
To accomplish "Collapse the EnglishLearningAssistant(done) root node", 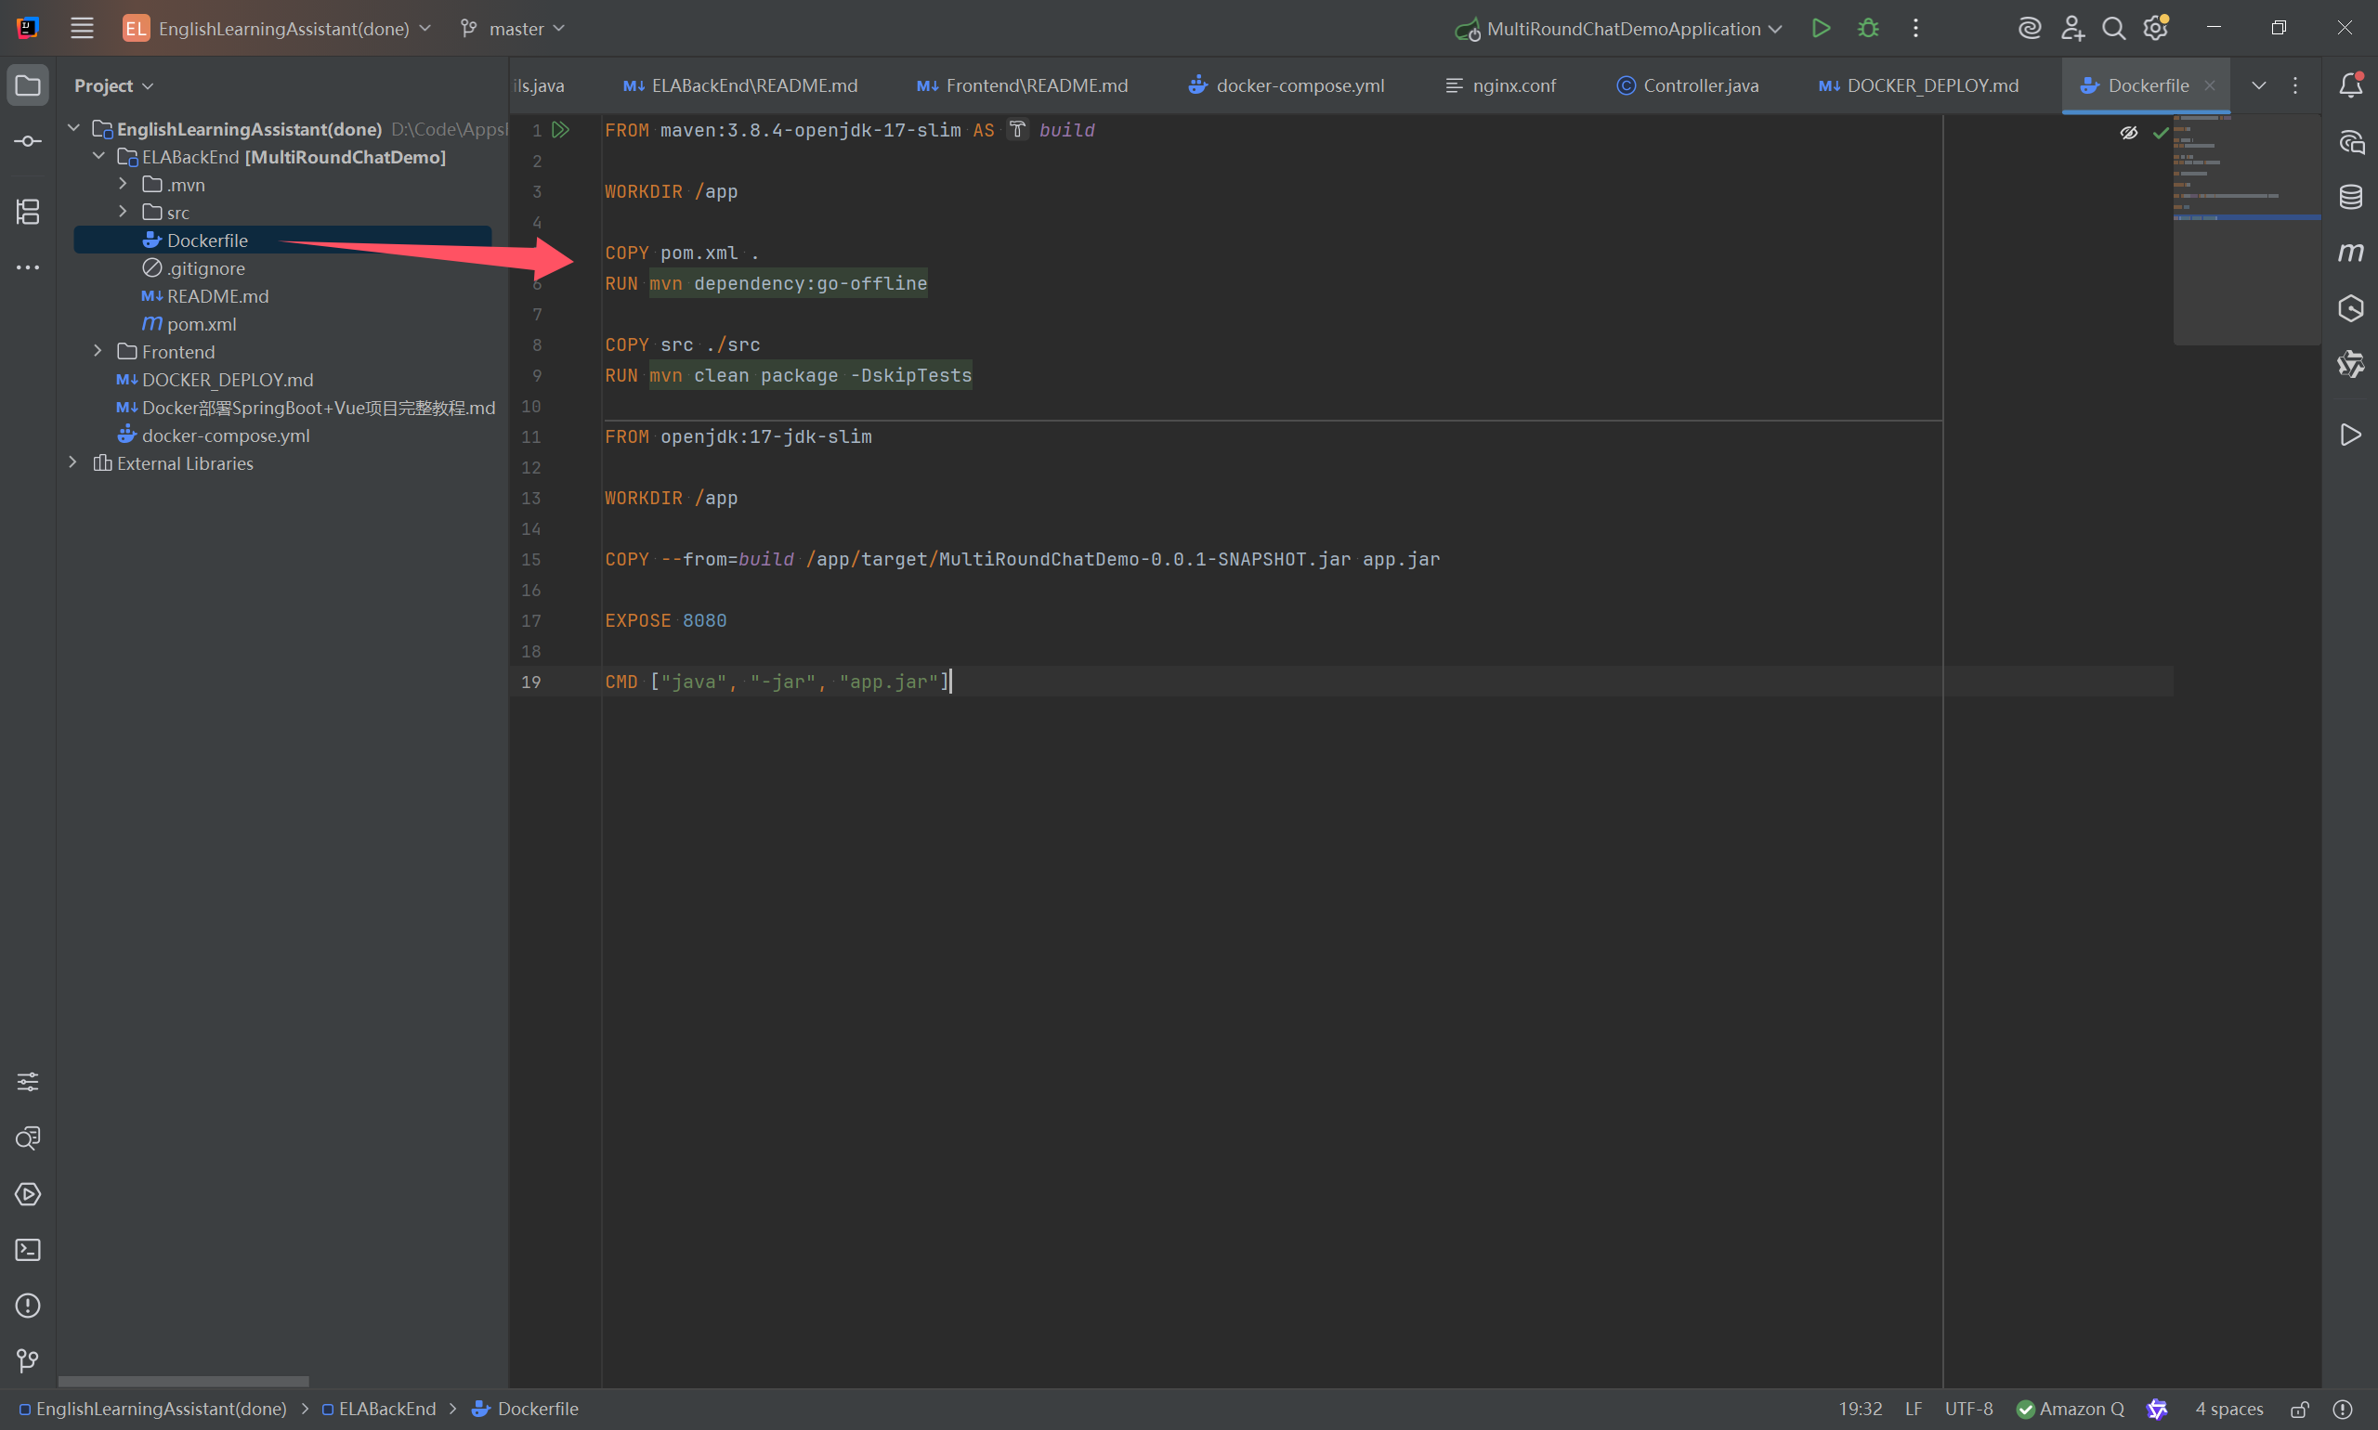I will coord(73,128).
